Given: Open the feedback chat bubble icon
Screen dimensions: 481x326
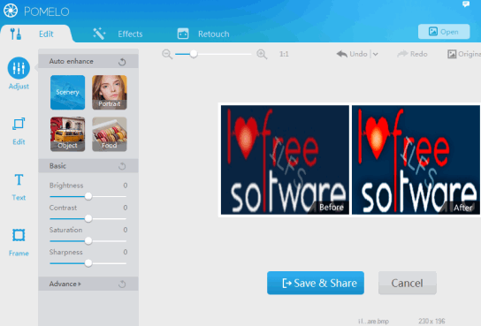Looking at the screenshot, I should [466, 4].
